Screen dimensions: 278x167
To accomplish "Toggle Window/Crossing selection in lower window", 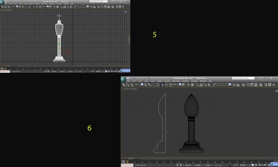I will [x=158, y=85].
